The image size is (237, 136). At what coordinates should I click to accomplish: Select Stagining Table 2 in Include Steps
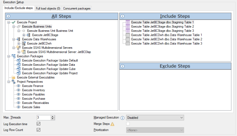tap(163, 26)
